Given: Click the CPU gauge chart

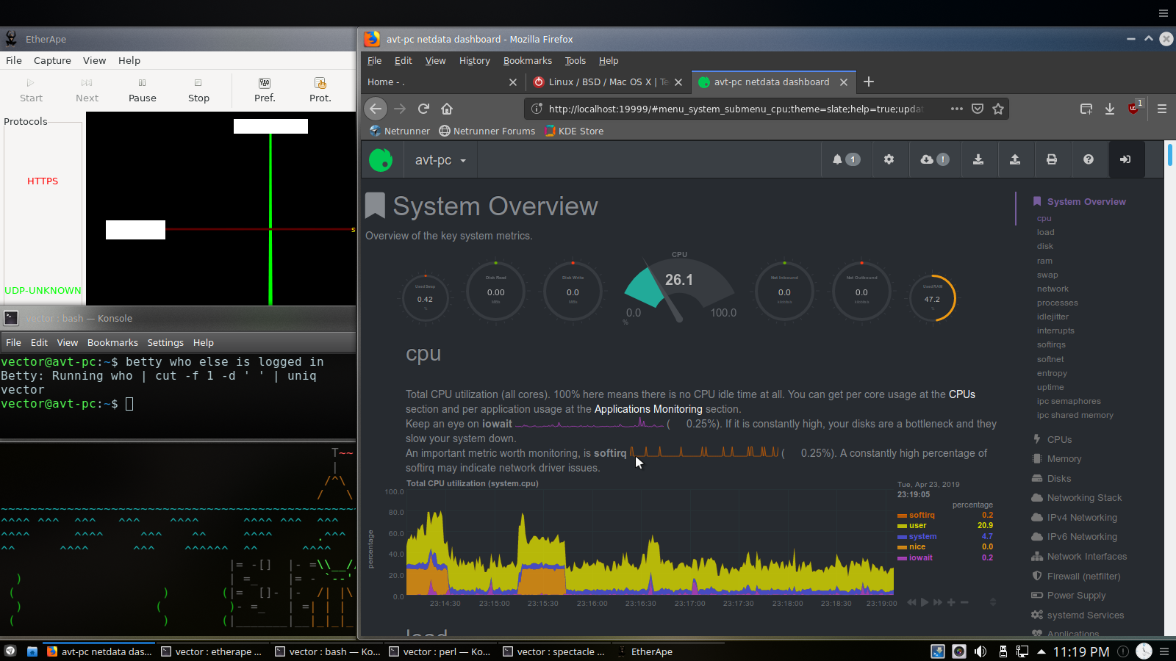Looking at the screenshot, I should (x=679, y=289).
